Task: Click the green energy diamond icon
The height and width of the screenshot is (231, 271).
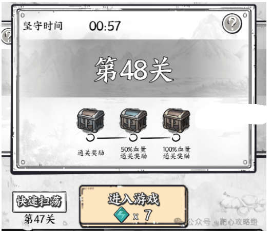Action: point(122,215)
